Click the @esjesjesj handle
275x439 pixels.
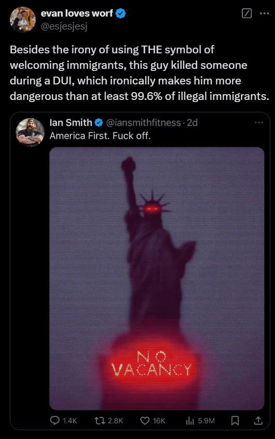click(x=64, y=26)
